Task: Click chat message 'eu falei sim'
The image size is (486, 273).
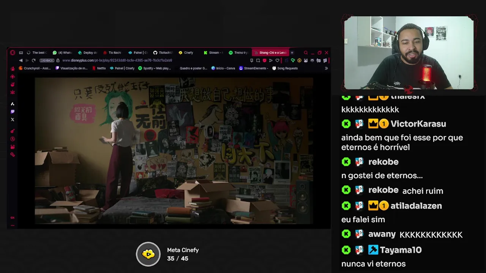Action: pos(363,220)
